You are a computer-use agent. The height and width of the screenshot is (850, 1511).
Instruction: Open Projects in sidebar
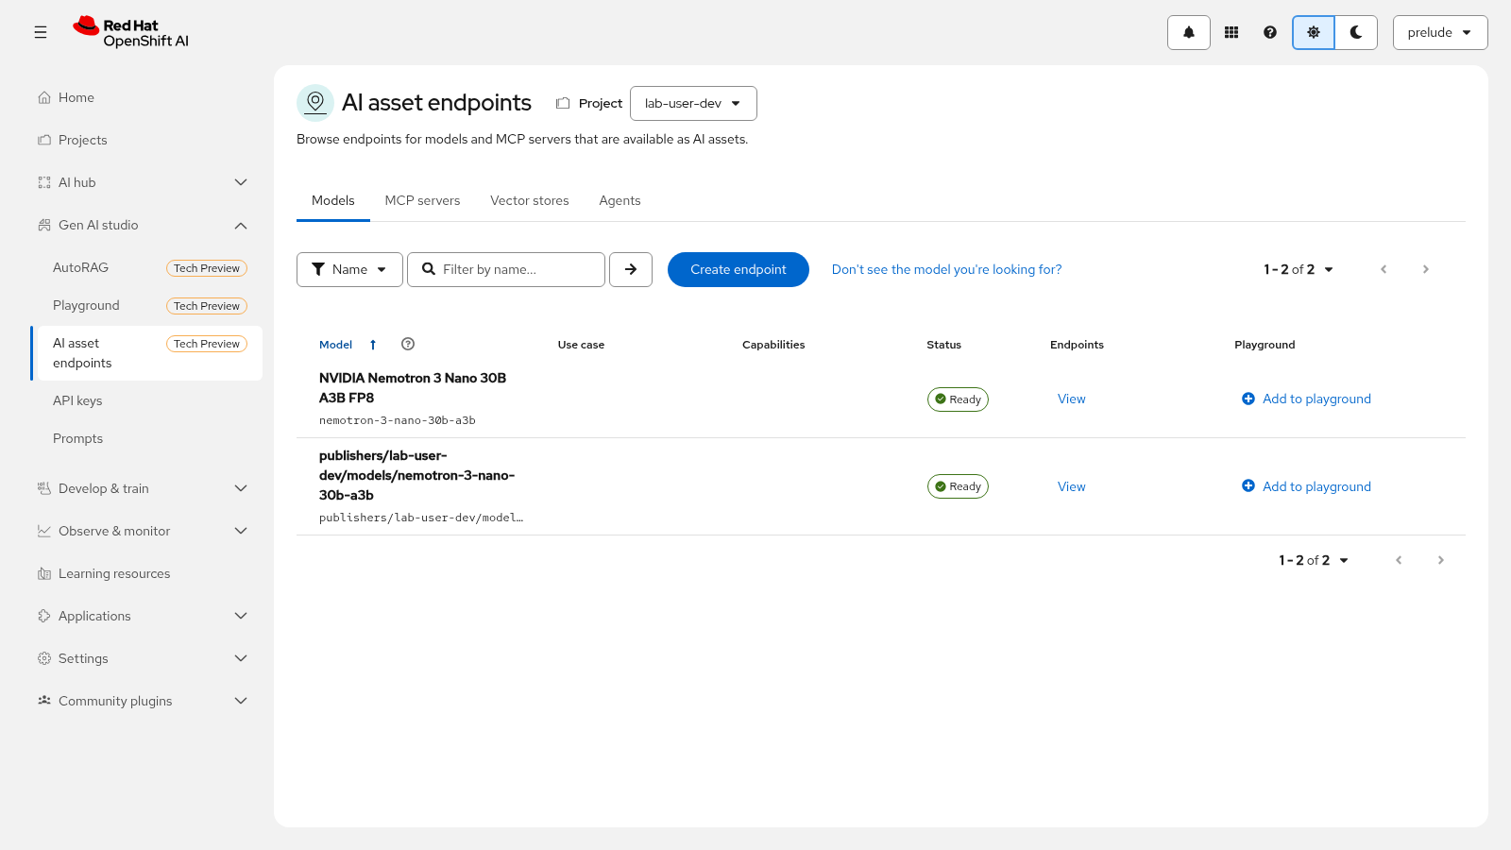point(146,140)
